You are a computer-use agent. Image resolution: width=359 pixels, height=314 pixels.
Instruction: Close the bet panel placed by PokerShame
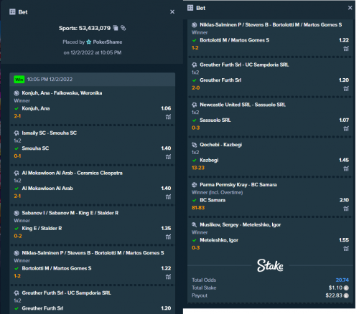coord(172,12)
